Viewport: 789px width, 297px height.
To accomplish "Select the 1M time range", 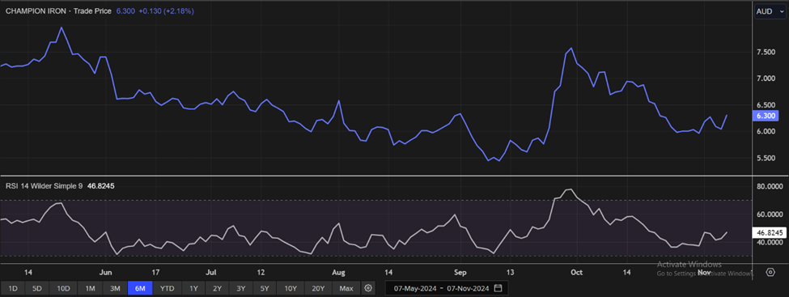I will [x=90, y=288].
